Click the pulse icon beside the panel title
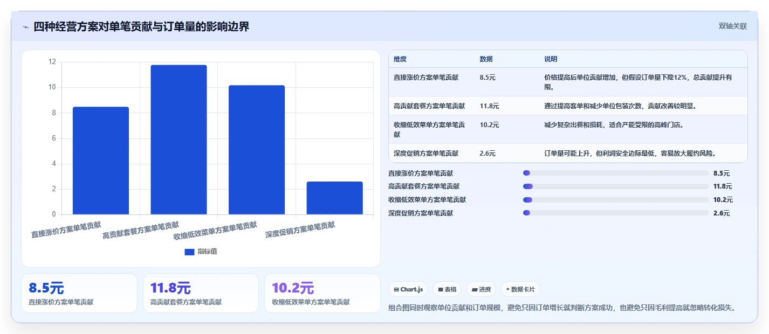The width and height of the screenshot is (769, 334). (x=25, y=27)
